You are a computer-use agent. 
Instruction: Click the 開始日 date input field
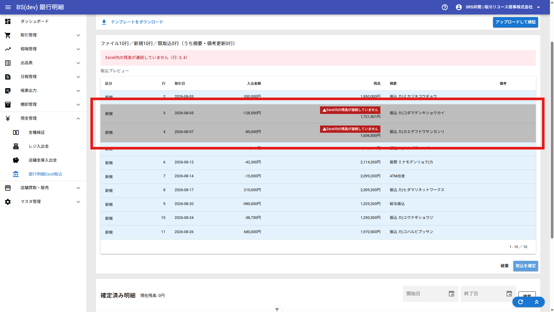[x=430, y=294]
